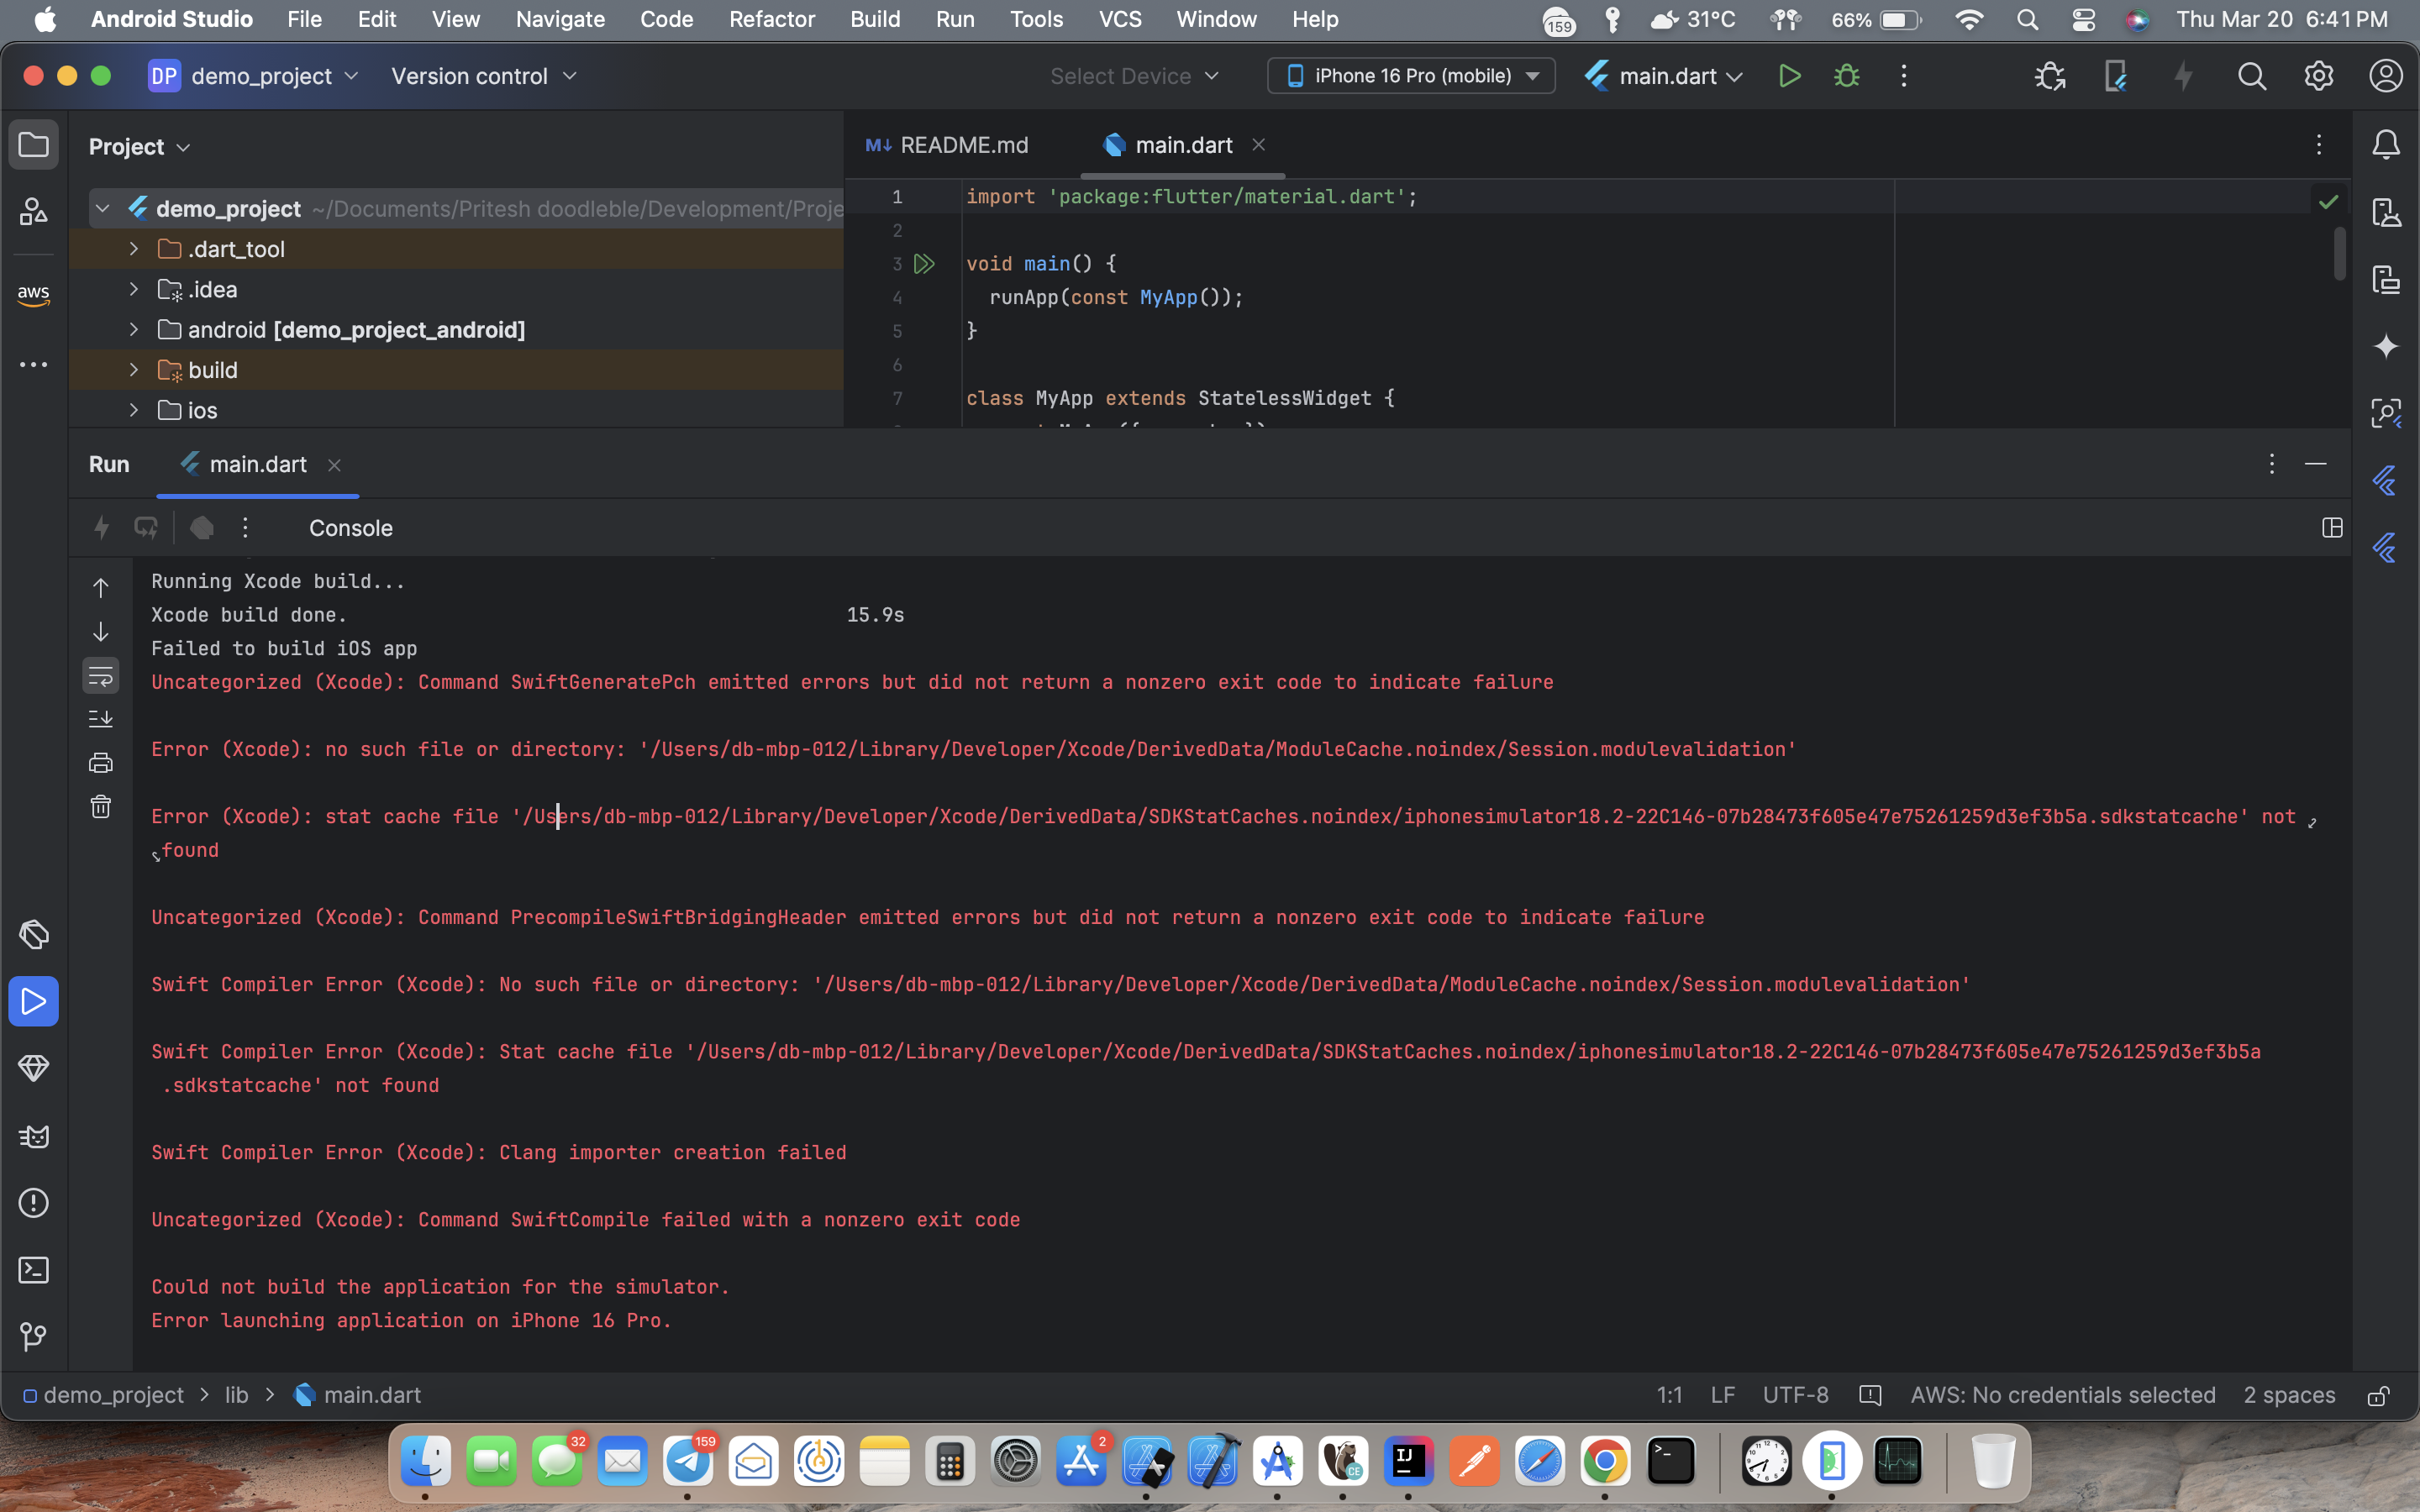Print console output using printer icon
Screen dimensions: 2420x1512
pos(101,763)
